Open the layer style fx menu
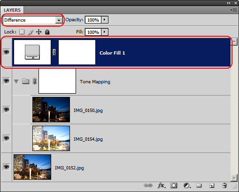The width and height of the screenshot is (239, 192). [x=162, y=185]
